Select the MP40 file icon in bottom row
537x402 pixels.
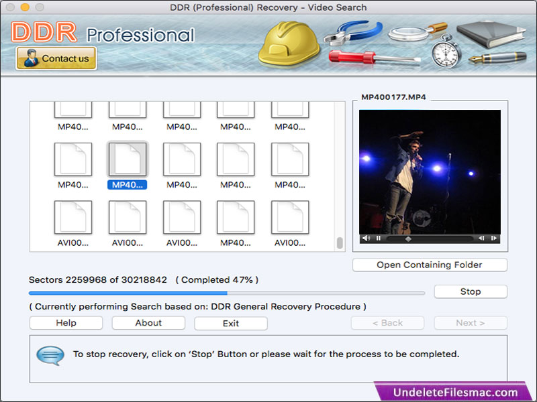(x=236, y=218)
